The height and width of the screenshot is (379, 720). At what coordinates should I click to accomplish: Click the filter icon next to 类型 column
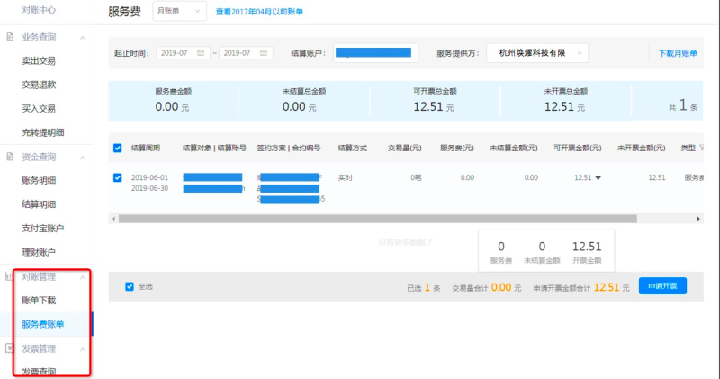point(701,148)
